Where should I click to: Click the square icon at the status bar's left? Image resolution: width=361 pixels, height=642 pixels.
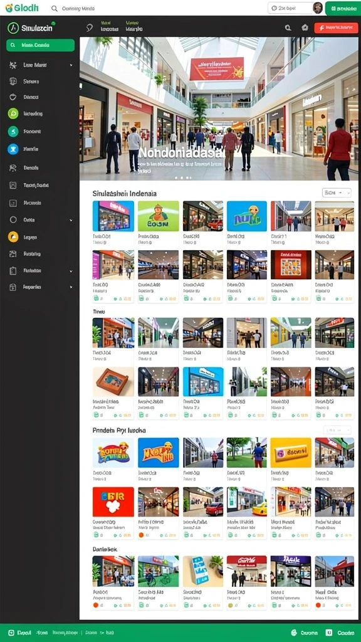(11, 633)
